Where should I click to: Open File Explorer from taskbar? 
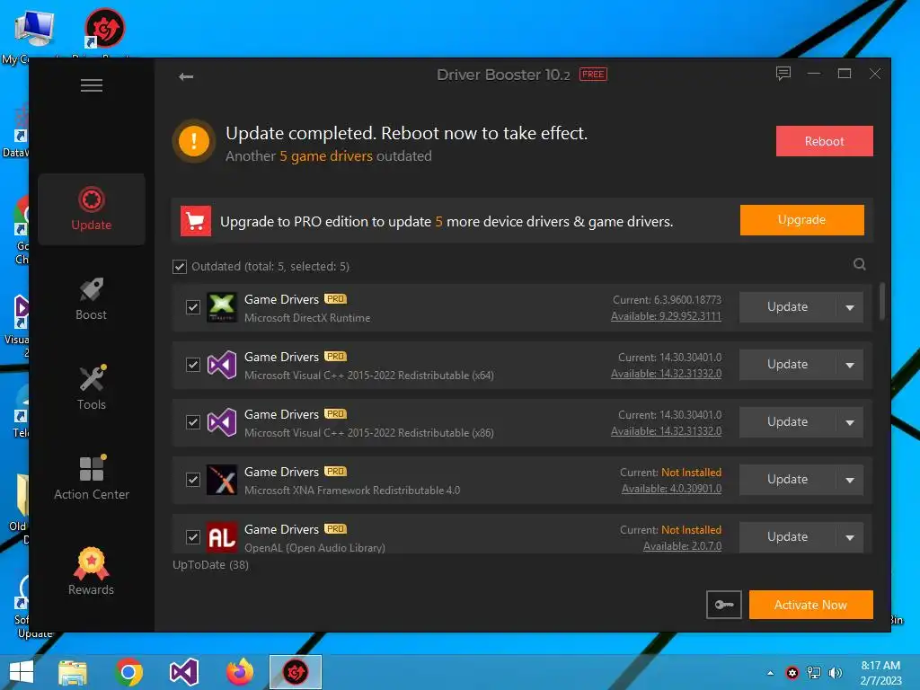tap(73, 672)
